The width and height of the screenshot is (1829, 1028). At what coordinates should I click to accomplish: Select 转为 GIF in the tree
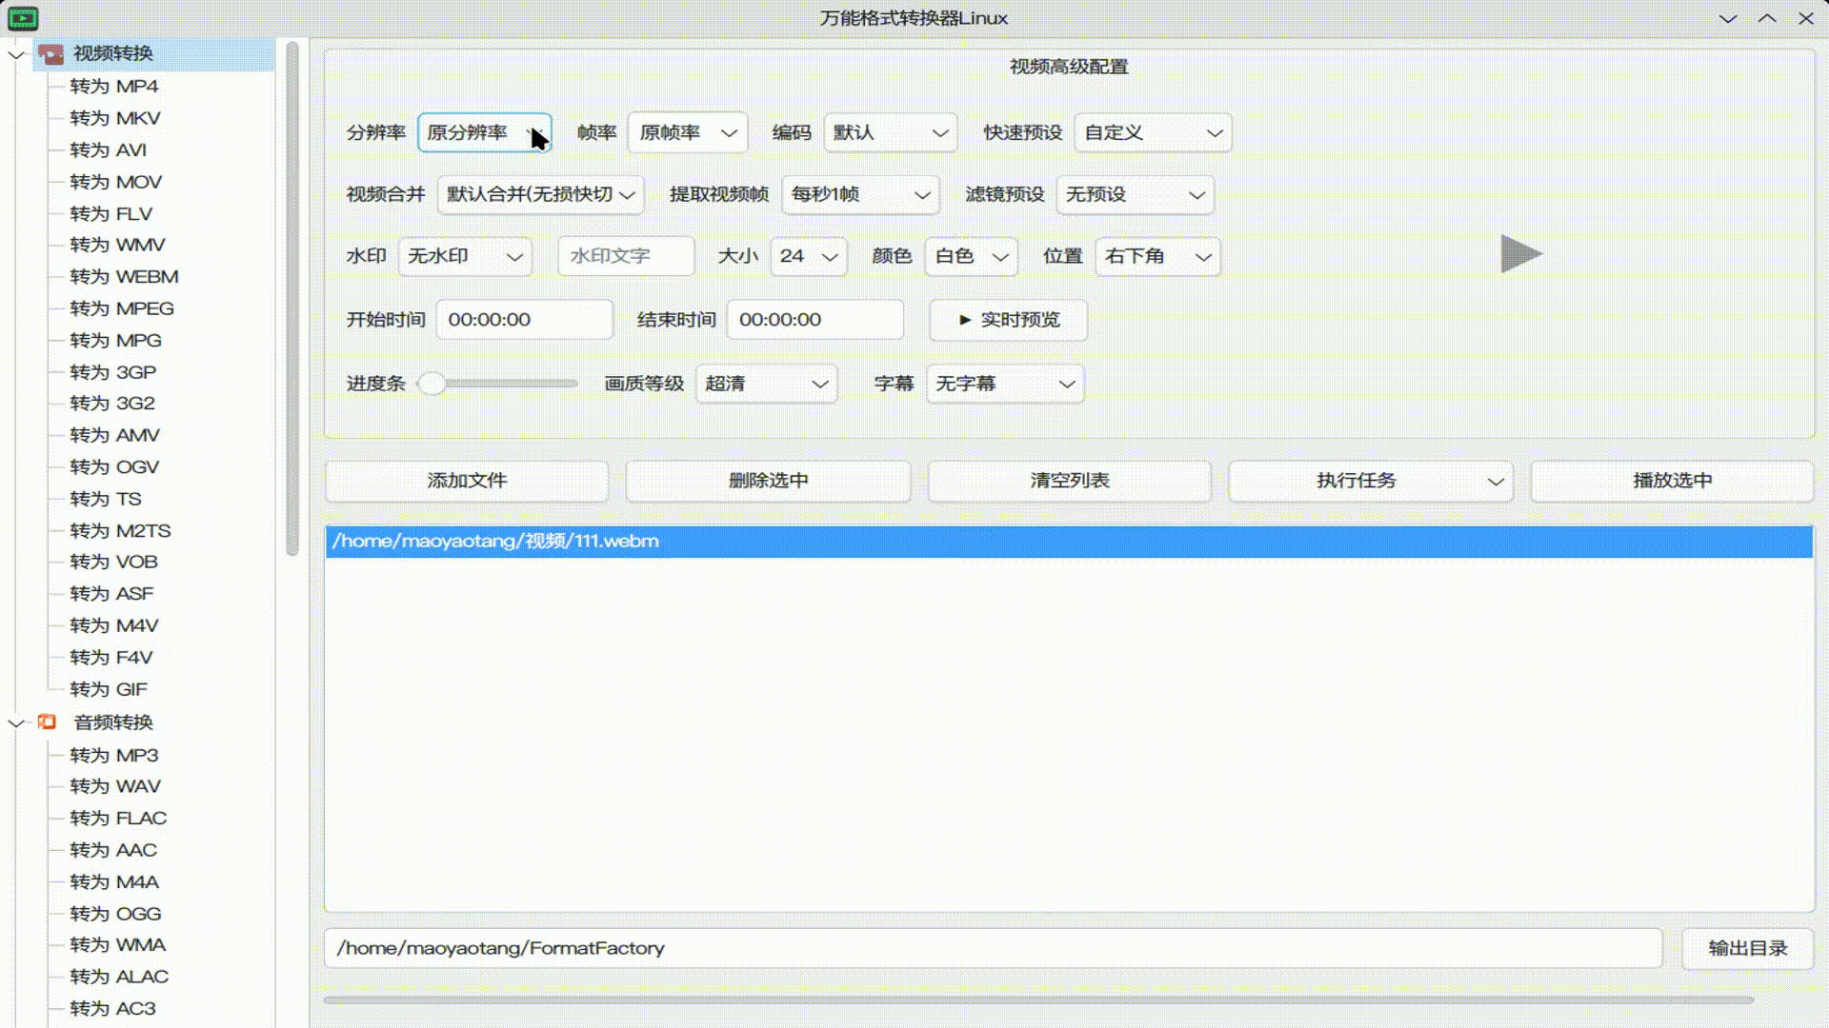(x=109, y=690)
